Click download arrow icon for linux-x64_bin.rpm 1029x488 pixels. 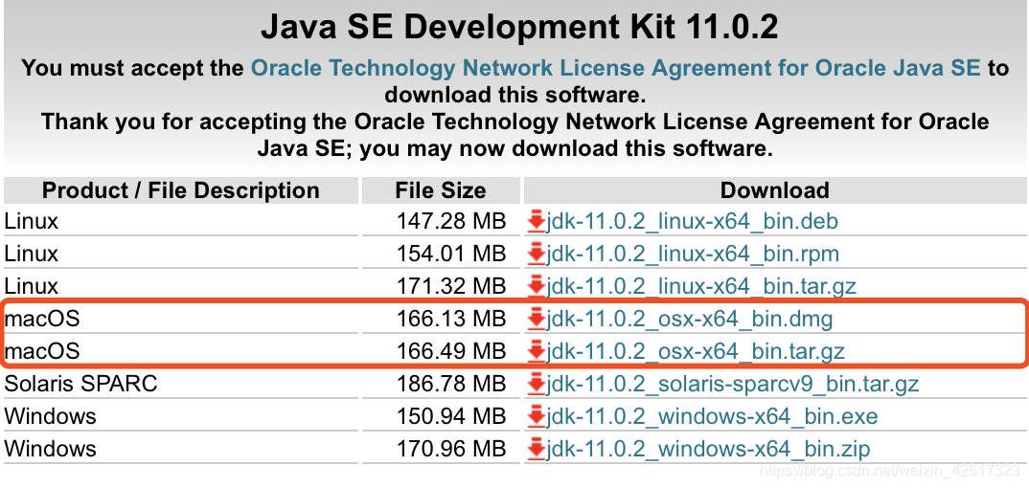point(537,254)
